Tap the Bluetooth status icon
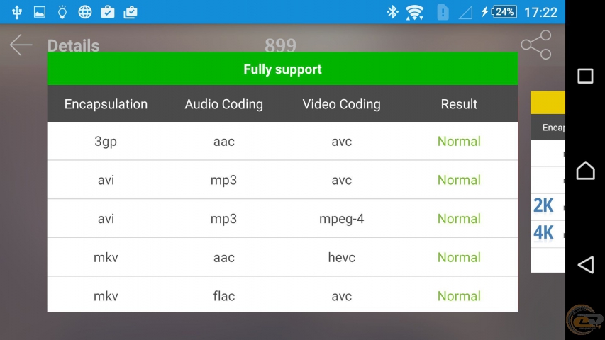Image resolution: width=605 pixels, height=340 pixels. 392,12
